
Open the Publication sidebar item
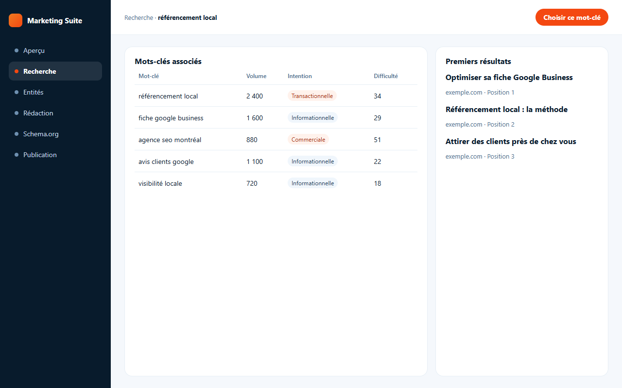pyautogui.click(x=55, y=155)
